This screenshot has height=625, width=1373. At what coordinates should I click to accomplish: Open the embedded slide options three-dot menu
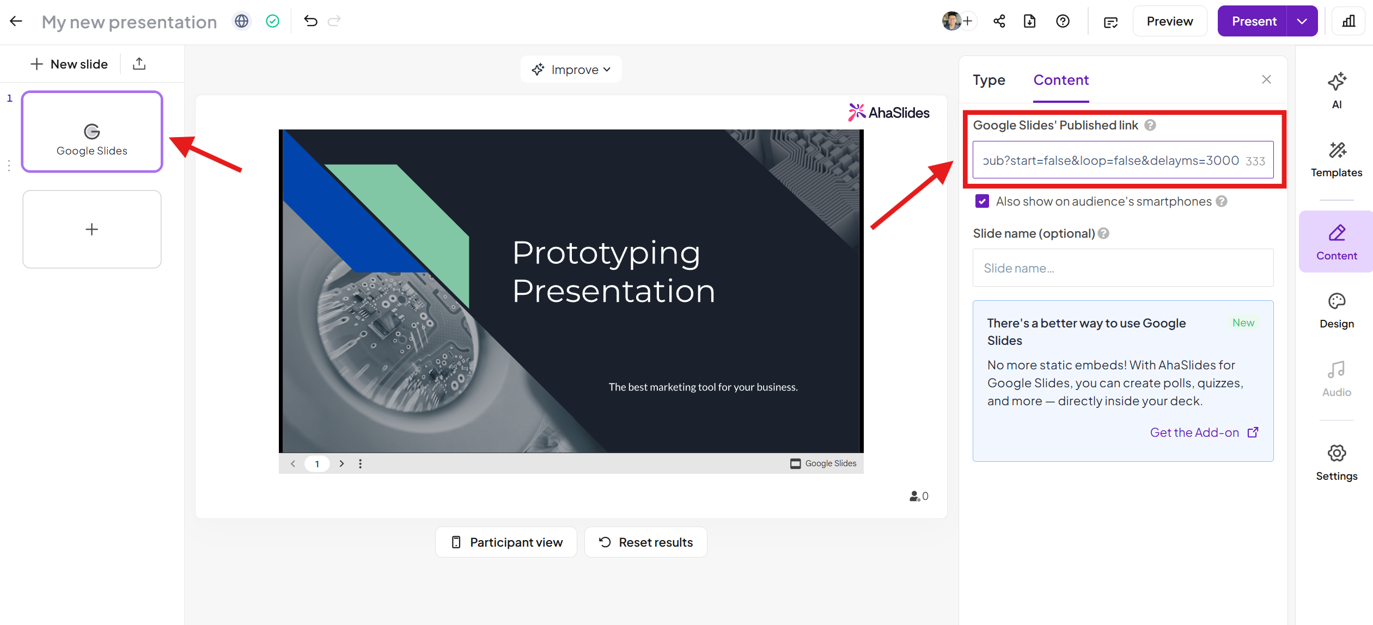(360, 463)
